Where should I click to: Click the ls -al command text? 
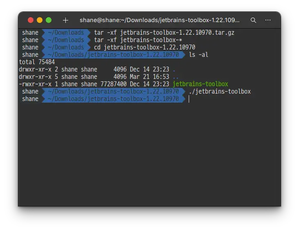199,55
